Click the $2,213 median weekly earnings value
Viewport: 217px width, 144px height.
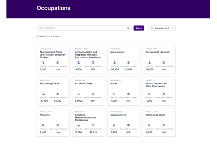click(x=93, y=132)
